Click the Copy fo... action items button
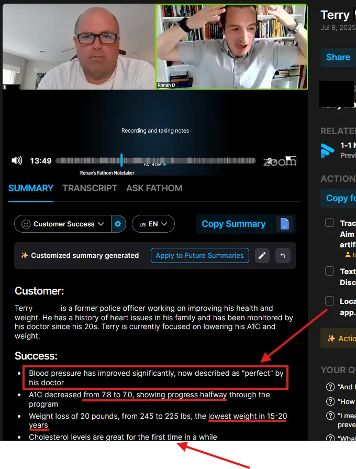This screenshot has height=469, width=356. pyautogui.click(x=338, y=198)
